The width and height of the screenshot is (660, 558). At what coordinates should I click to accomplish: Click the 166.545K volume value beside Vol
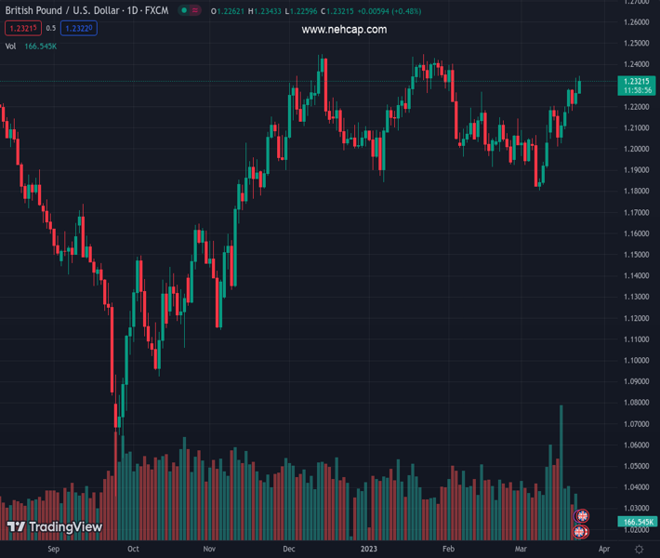pyautogui.click(x=40, y=46)
